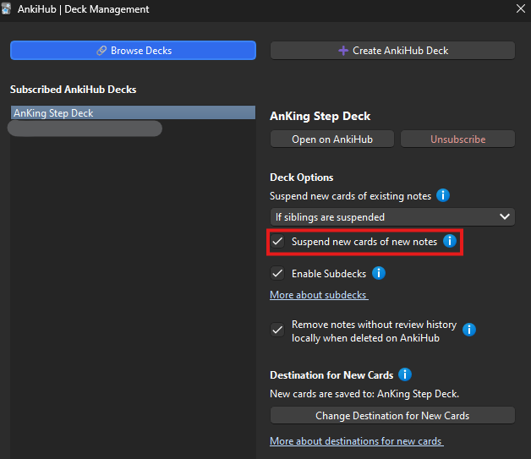Click the dropdown chevron arrow for suspend setting

pos(505,216)
